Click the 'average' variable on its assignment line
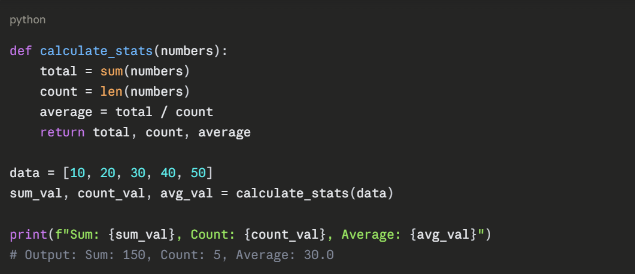Viewport: 635px width, 274px height. click(x=66, y=112)
